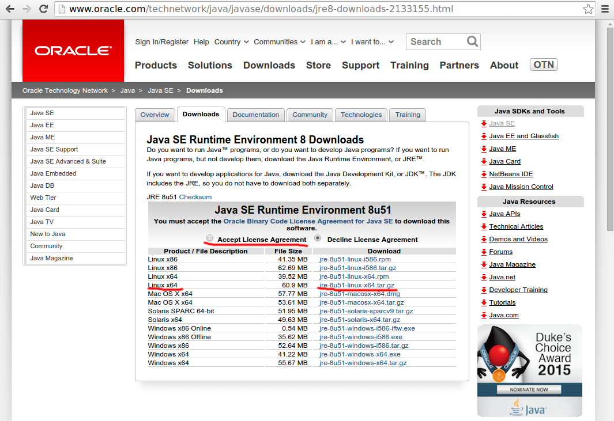The image size is (614, 421).
Task: Switch to the Documentation tab
Action: coord(256,115)
